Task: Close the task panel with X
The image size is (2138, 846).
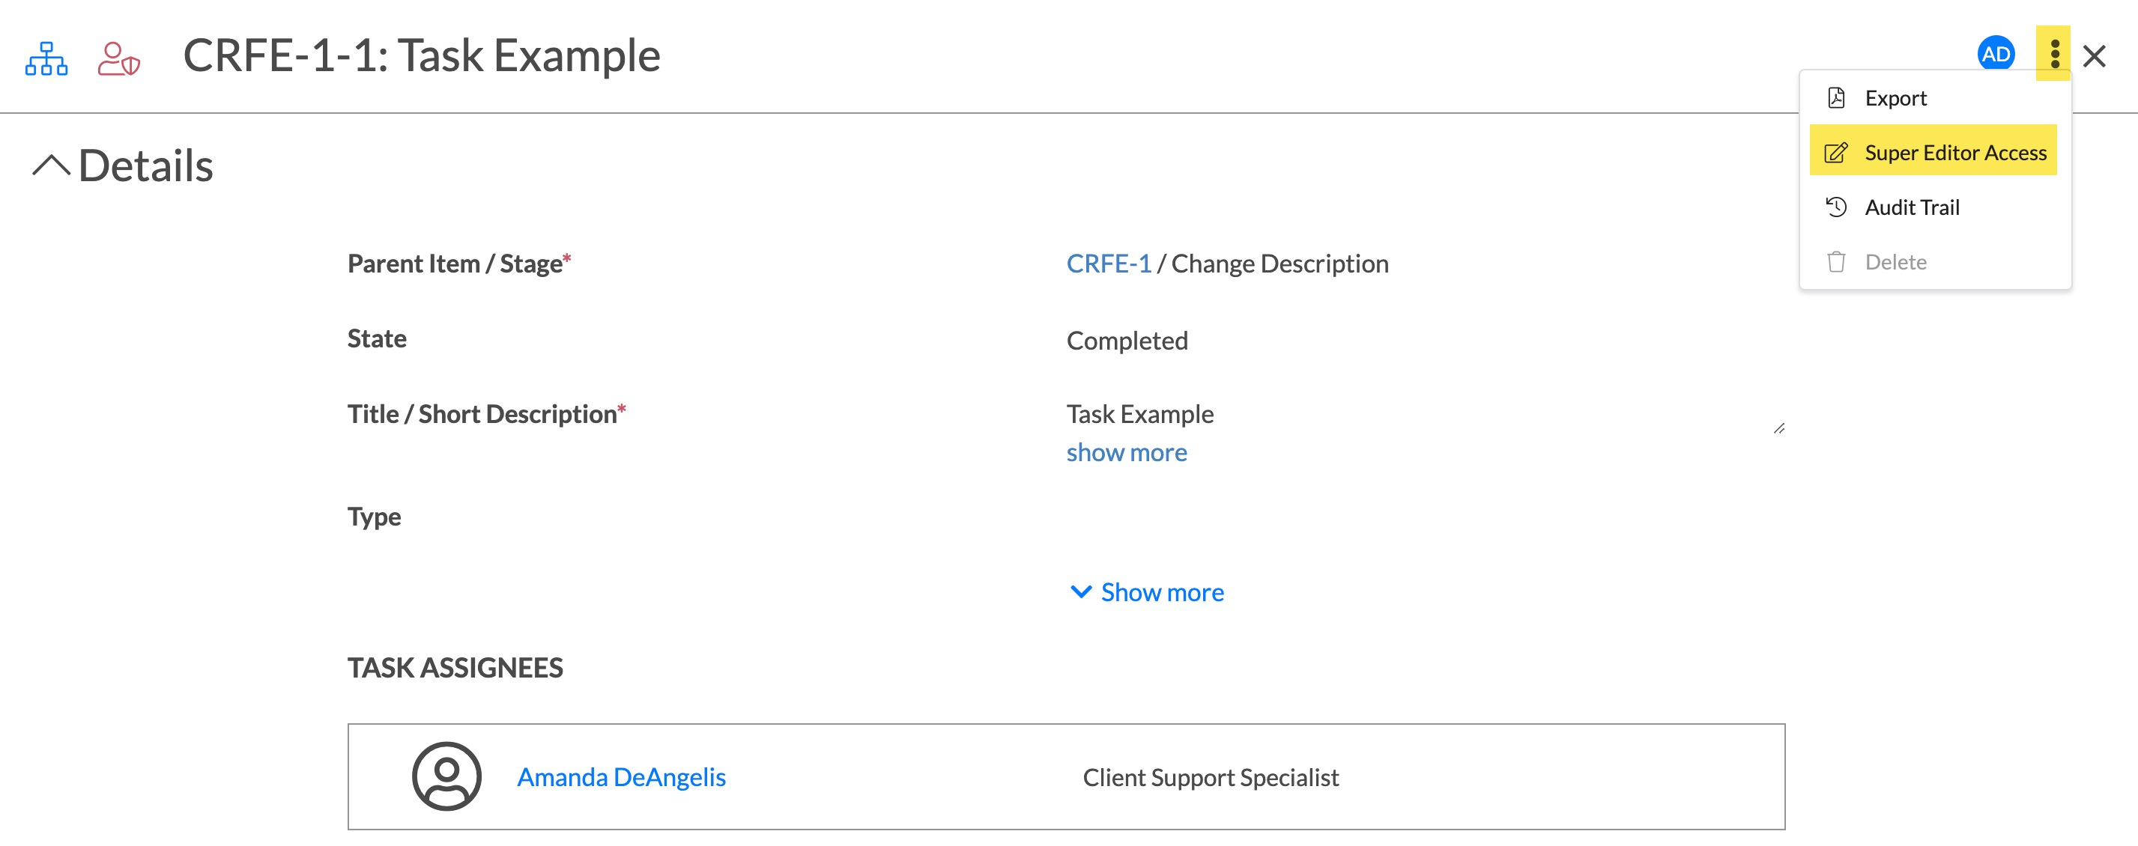Action: tap(2094, 56)
